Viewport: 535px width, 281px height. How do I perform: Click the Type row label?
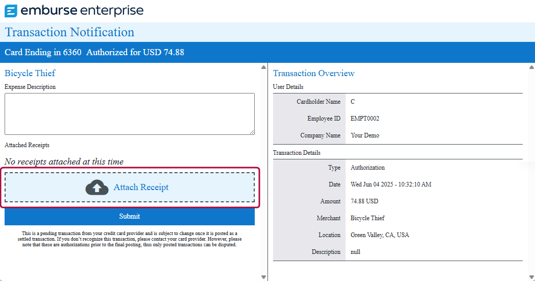pos(334,168)
